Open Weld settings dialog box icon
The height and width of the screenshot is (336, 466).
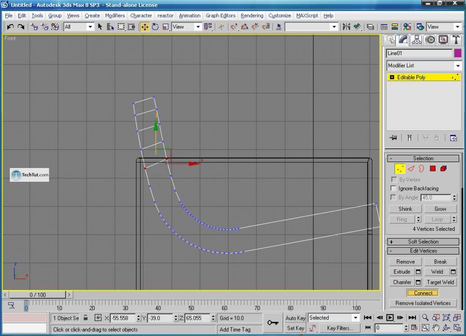pos(453,272)
